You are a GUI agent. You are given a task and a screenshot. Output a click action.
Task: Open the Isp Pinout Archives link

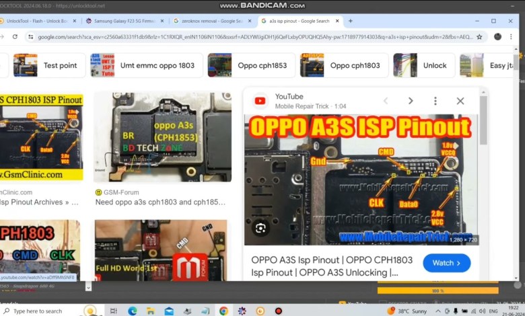[39, 202]
